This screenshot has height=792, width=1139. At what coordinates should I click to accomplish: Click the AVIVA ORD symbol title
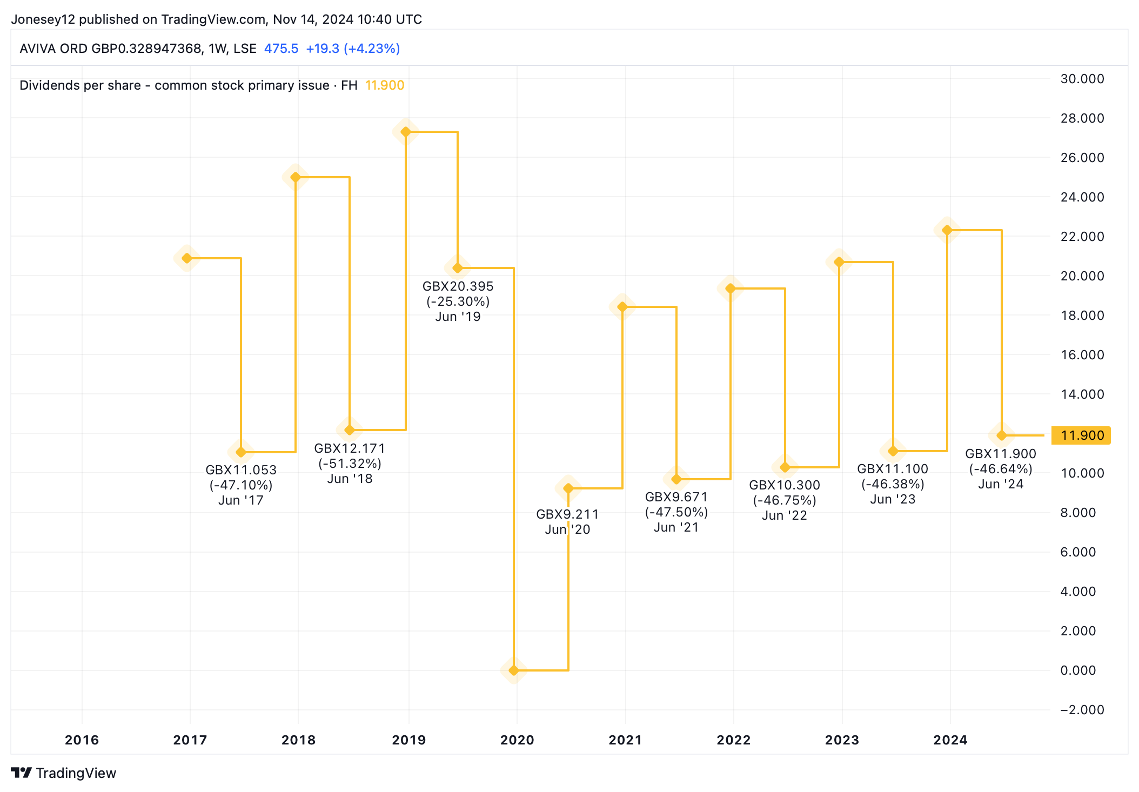(x=138, y=49)
